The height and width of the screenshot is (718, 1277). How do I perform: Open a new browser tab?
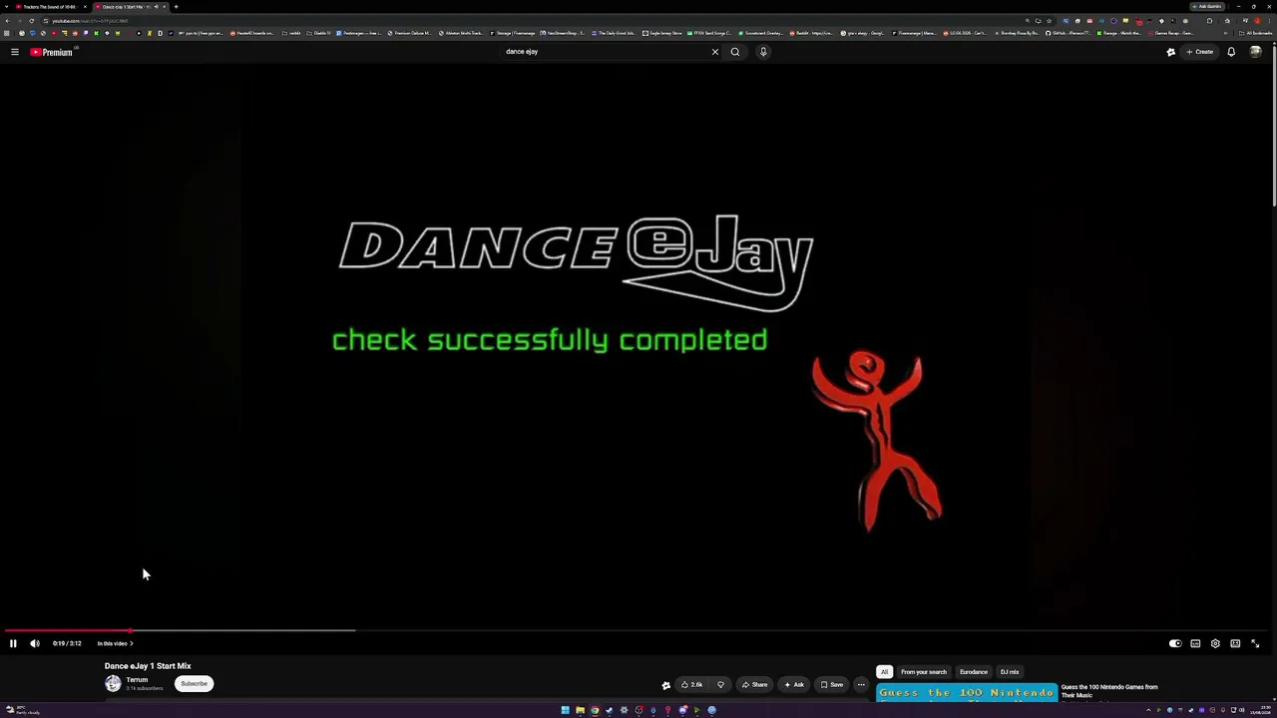(176, 7)
